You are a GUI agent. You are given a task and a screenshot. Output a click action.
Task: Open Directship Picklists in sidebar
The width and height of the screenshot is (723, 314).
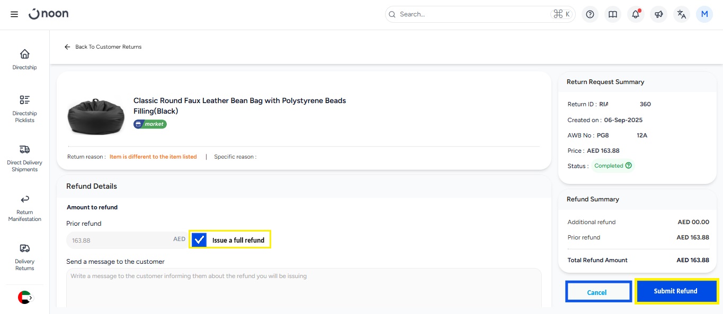pos(25,108)
